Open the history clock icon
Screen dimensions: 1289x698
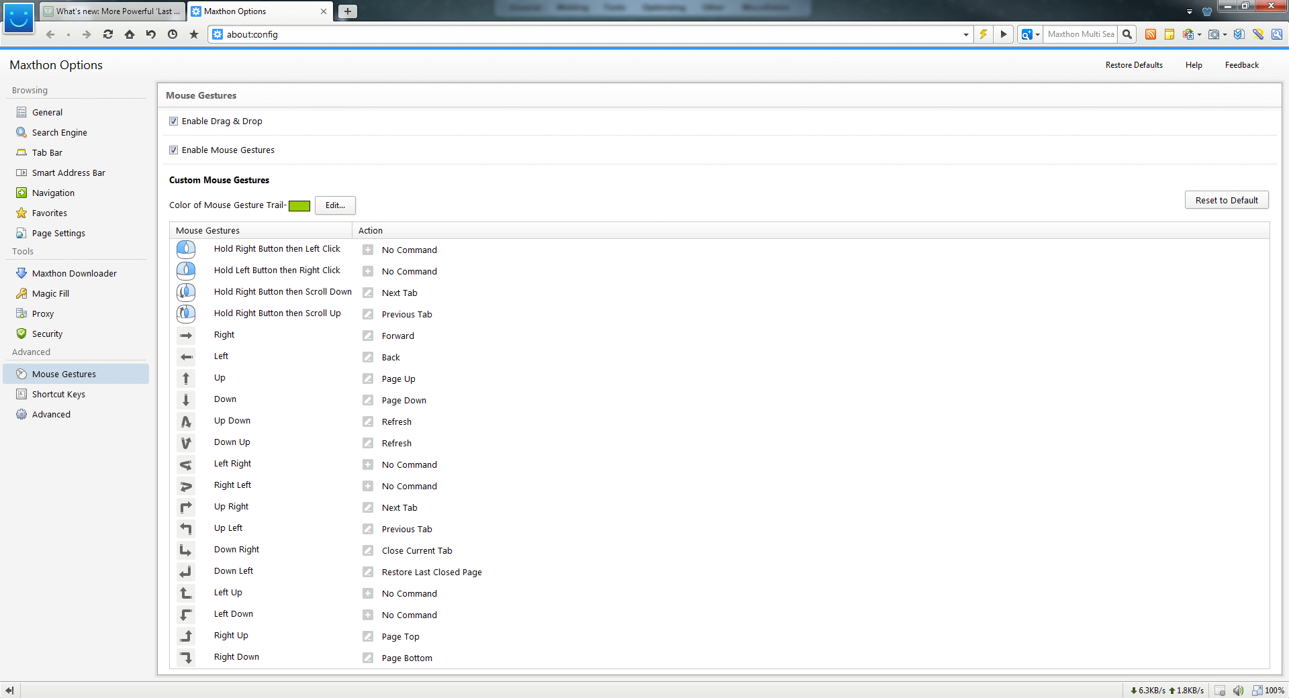[173, 34]
